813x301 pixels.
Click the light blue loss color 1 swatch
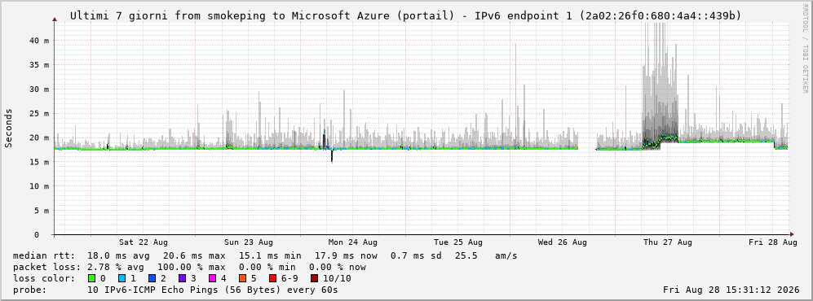122,278
